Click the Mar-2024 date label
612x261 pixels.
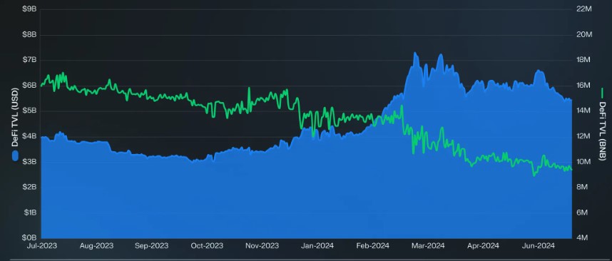click(427, 246)
